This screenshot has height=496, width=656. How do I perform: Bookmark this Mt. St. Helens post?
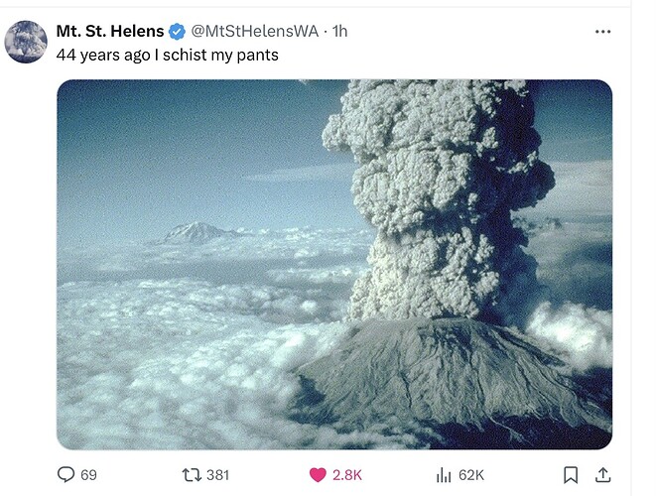(x=571, y=475)
